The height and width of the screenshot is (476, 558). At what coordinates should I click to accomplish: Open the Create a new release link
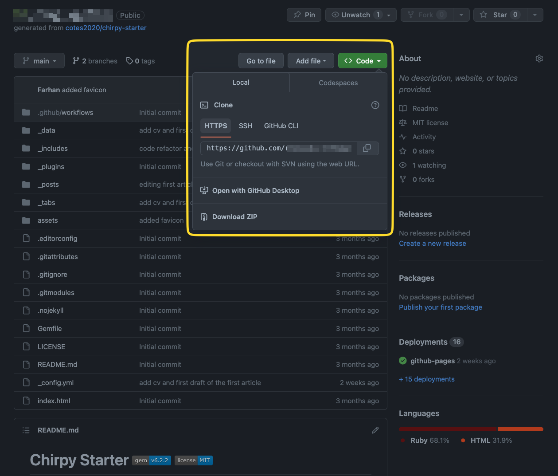click(x=432, y=244)
